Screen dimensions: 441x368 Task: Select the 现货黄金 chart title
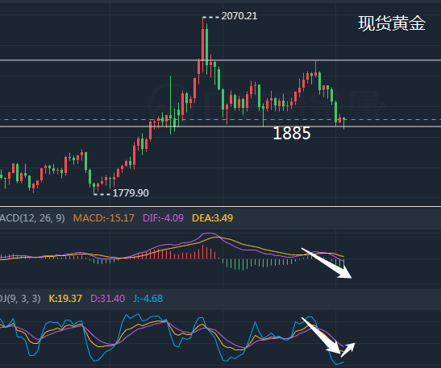tap(392, 23)
